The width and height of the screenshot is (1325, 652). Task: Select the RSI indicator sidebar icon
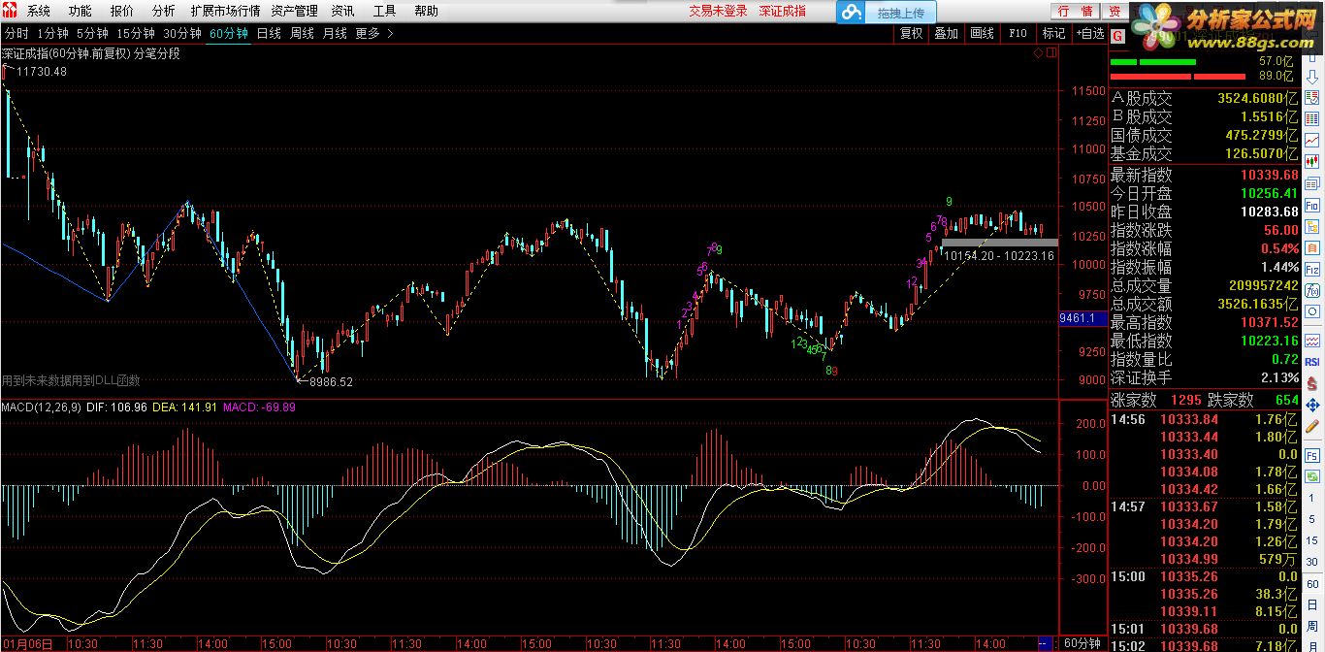1311,362
